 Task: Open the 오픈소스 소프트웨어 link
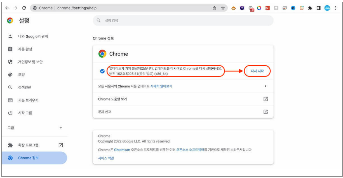point(190,150)
